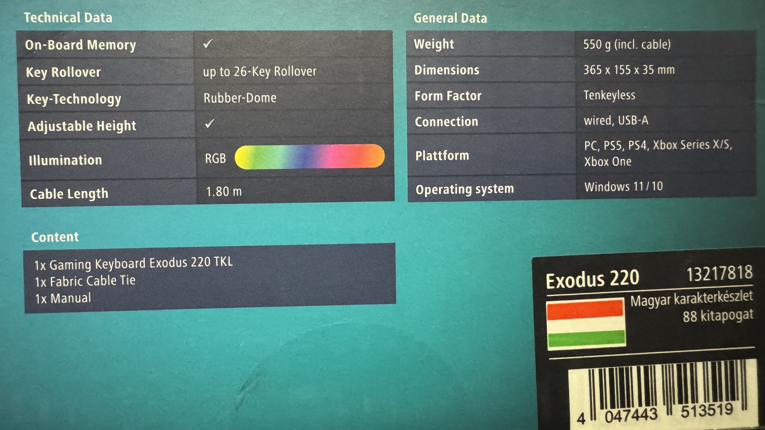Click the Exodus 220 product title
Viewport: 765px width, 430px height.
[592, 279]
